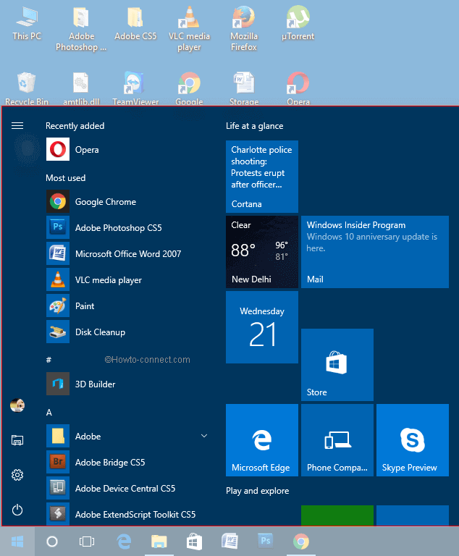Open Store from the taskbar

[x=194, y=542]
